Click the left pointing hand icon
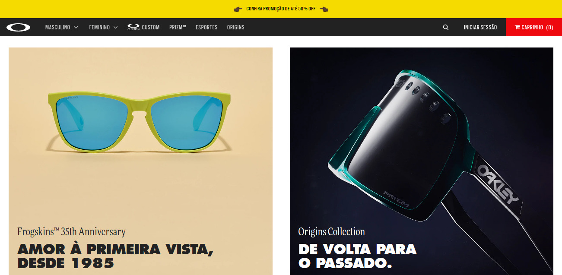The width and height of the screenshot is (562, 275). pos(238,9)
